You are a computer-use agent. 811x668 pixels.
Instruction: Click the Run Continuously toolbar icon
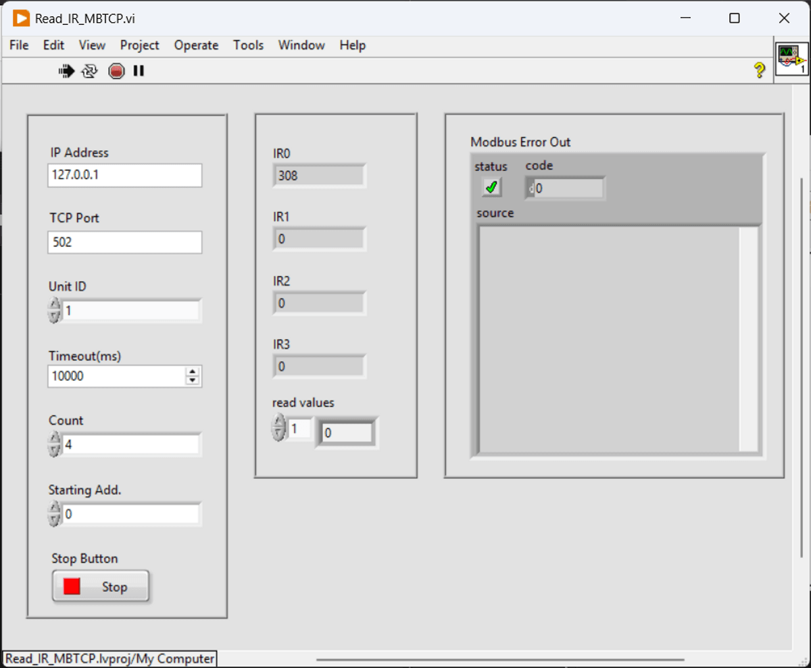point(90,70)
